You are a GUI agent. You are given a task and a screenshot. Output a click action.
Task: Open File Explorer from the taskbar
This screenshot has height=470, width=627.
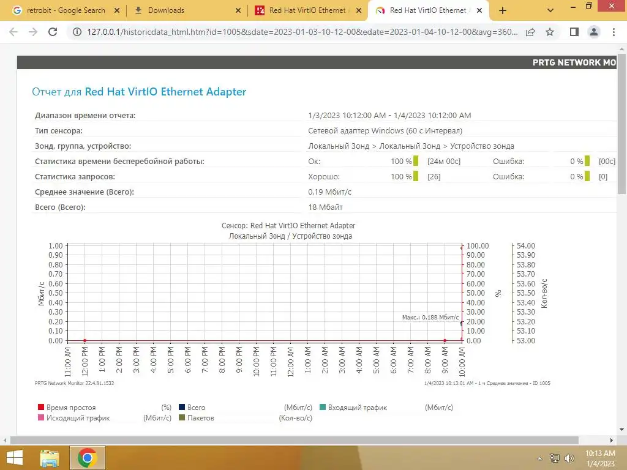tap(50, 458)
